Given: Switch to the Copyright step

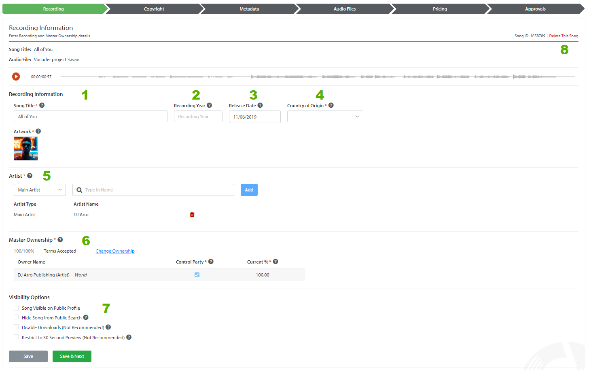Looking at the screenshot, I should 154,9.
